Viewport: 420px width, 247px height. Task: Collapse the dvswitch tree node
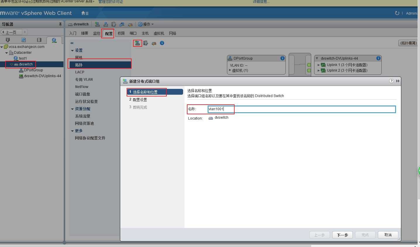click(x=11, y=64)
